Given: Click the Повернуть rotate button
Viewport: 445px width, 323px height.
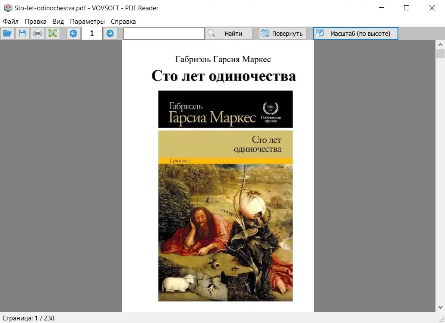Looking at the screenshot, I should [x=283, y=34].
